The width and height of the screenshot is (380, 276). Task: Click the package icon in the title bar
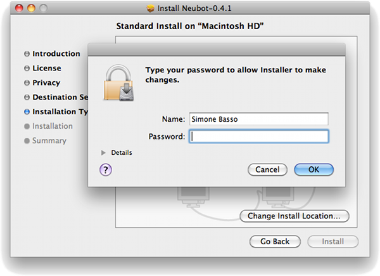tap(151, 8)
